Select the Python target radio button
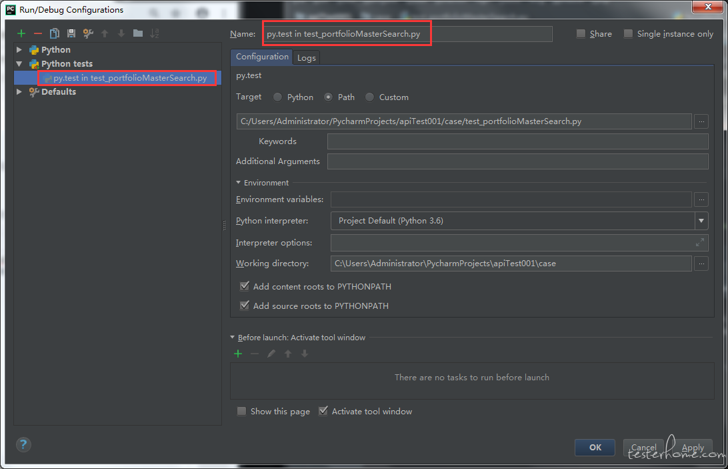This screenshot has height=469, width=728. click(x=277, y=97)
